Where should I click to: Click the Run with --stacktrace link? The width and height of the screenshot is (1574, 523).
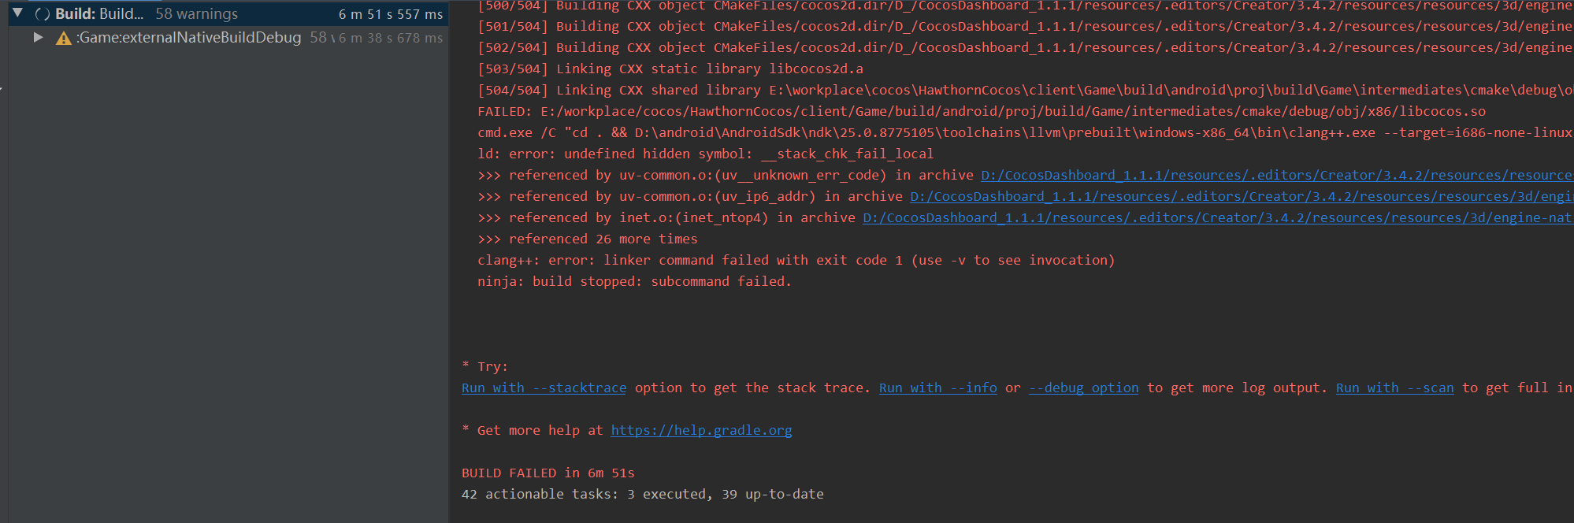pyautogui.click(x=544, y=388)
